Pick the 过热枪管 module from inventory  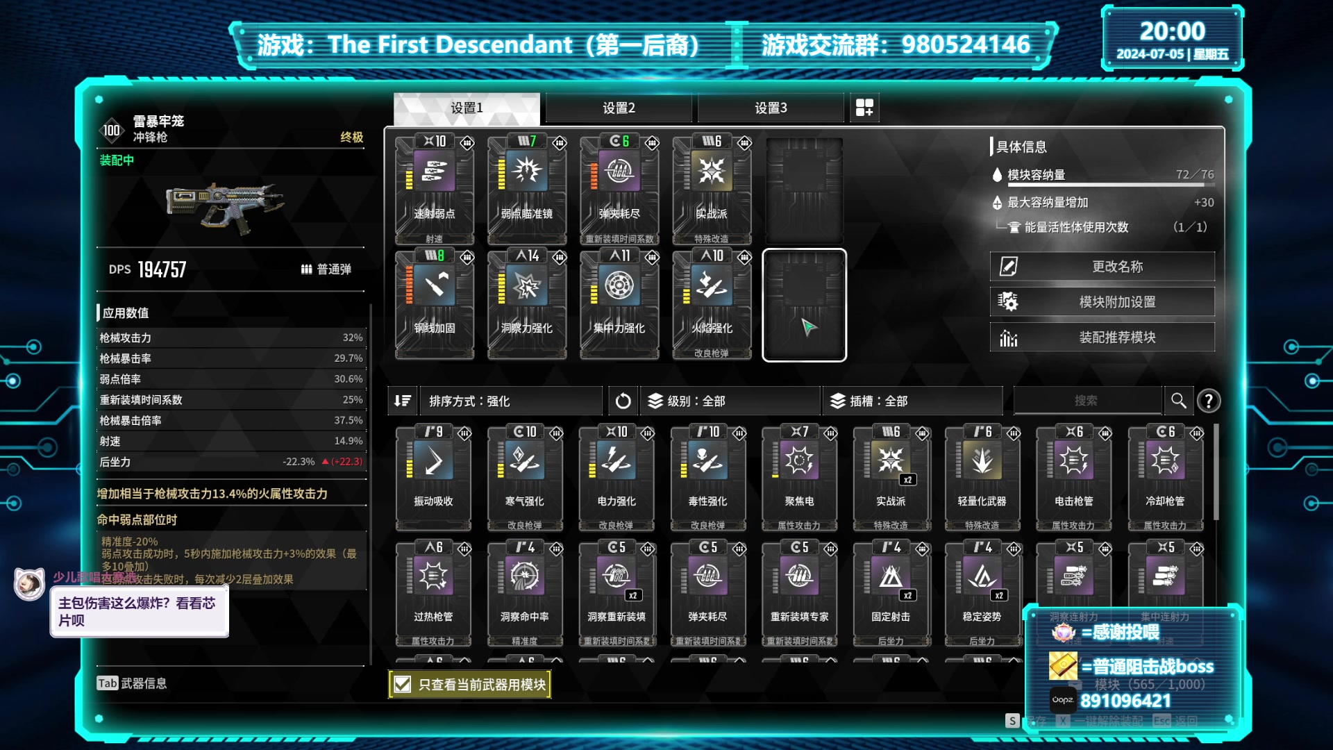point(433,594)
